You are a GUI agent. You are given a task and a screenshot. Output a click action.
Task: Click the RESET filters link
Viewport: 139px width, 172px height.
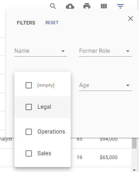[52, 23]
